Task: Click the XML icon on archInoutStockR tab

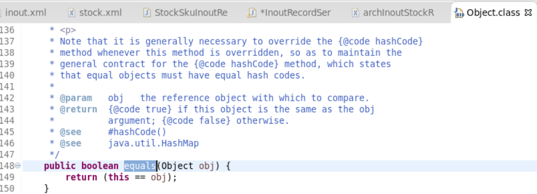Action: 355,13
